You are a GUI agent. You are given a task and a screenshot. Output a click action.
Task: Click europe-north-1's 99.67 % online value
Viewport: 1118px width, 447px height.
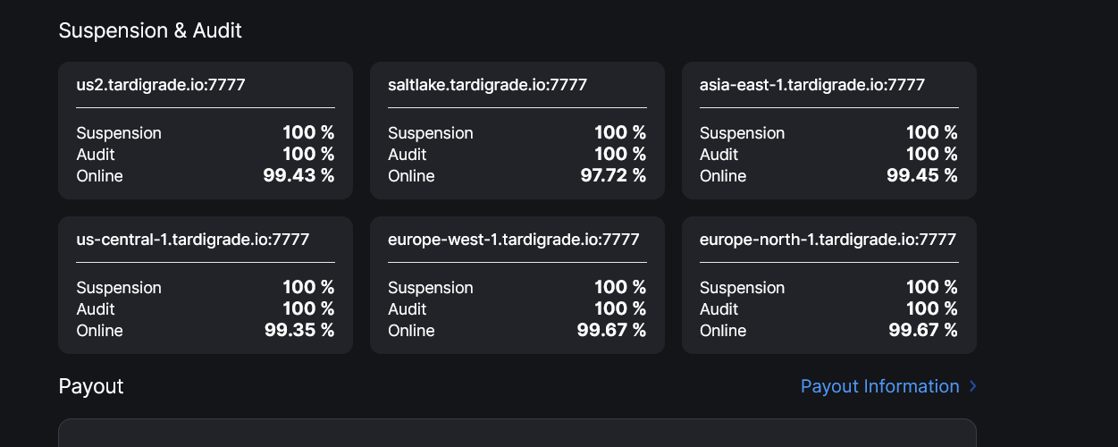(x=921, y=331)
